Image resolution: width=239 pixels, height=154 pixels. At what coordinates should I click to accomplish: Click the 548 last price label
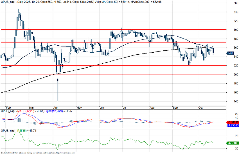pos(230,53)
